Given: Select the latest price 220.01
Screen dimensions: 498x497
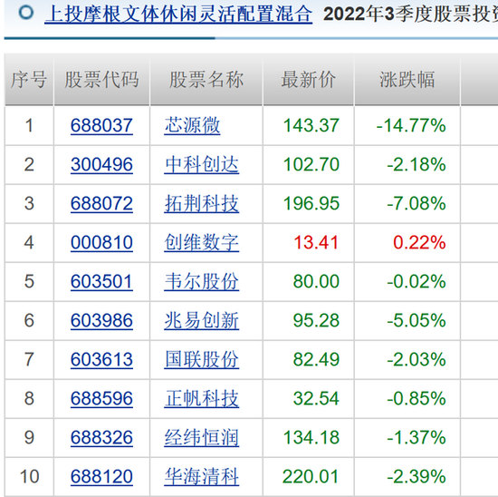Looking at the screenshot, I should pyautogui.click(x=311, y=477).
